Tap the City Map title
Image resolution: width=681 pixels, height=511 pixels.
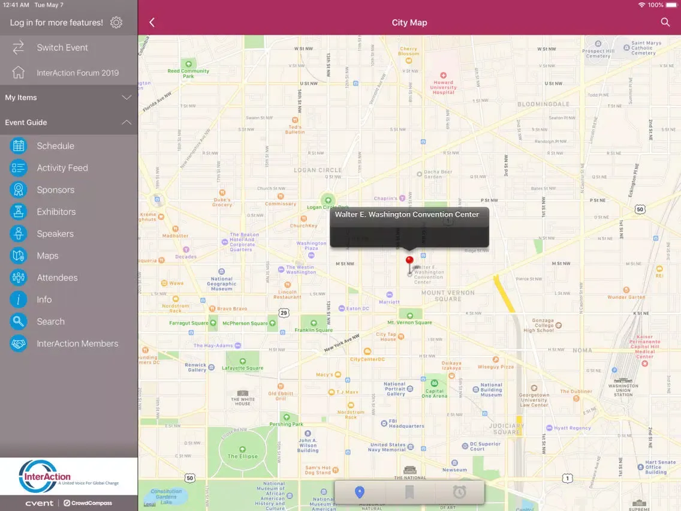click(x=409, y=23)
